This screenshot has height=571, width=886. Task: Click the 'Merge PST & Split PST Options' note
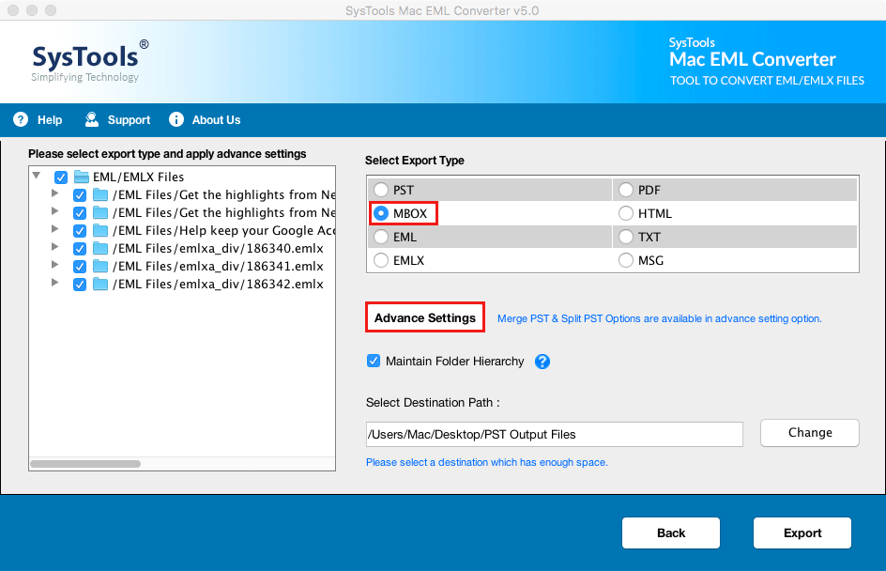pyautogui.click(x=660, y=318)
